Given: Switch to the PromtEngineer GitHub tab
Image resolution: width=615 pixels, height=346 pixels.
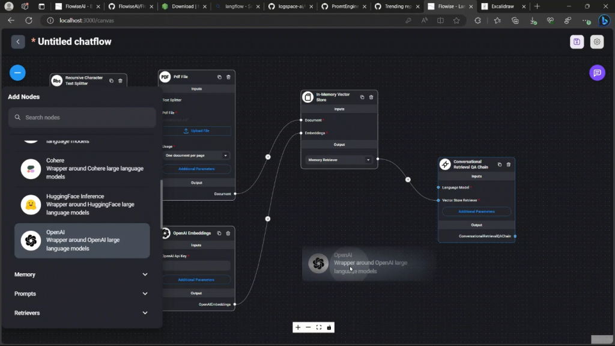Looking at the screenshot, I should tap(344, 6).
